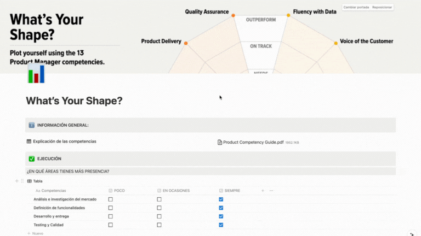The image size is (421, 236).
Task: Uncheck SIEMPRE for Definición de funcionalidades
Action: pos(221,208)
